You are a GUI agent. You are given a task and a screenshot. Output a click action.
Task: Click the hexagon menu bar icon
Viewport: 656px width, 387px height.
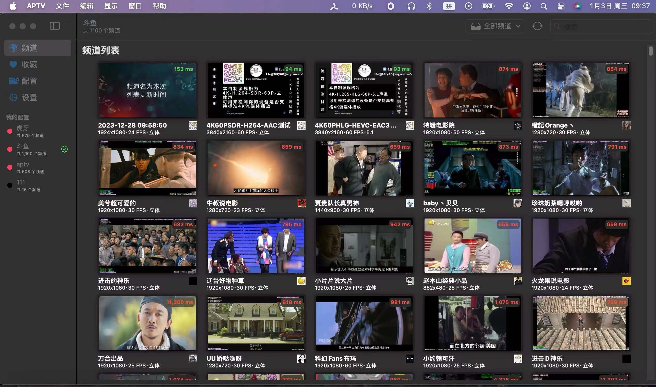coord(390,6)
